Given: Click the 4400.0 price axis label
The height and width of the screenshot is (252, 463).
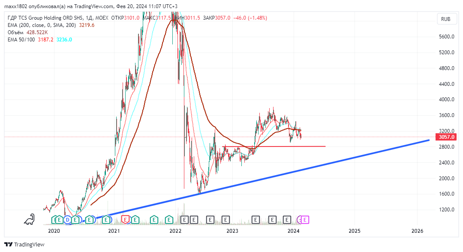Looking at the screenshot, I should [x=446, y=84].
